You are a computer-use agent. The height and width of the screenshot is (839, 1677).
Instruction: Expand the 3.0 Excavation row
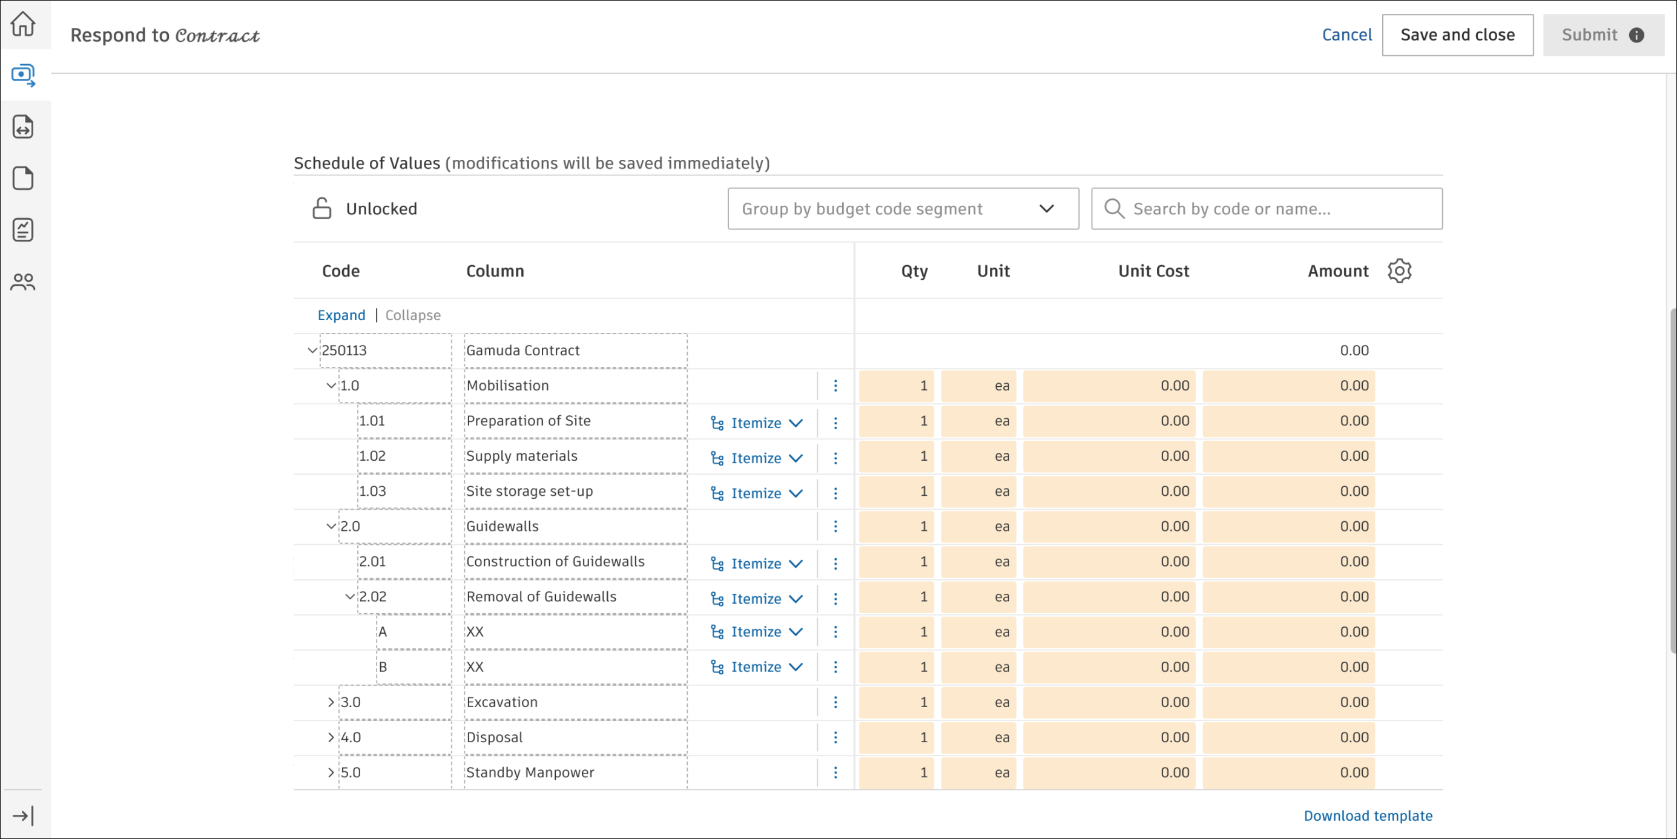click(331, 702)
